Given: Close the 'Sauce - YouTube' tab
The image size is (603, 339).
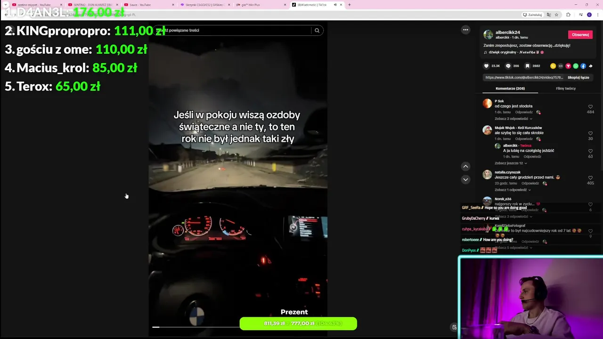Looking at the screenshot, I should tap(173, 5).
